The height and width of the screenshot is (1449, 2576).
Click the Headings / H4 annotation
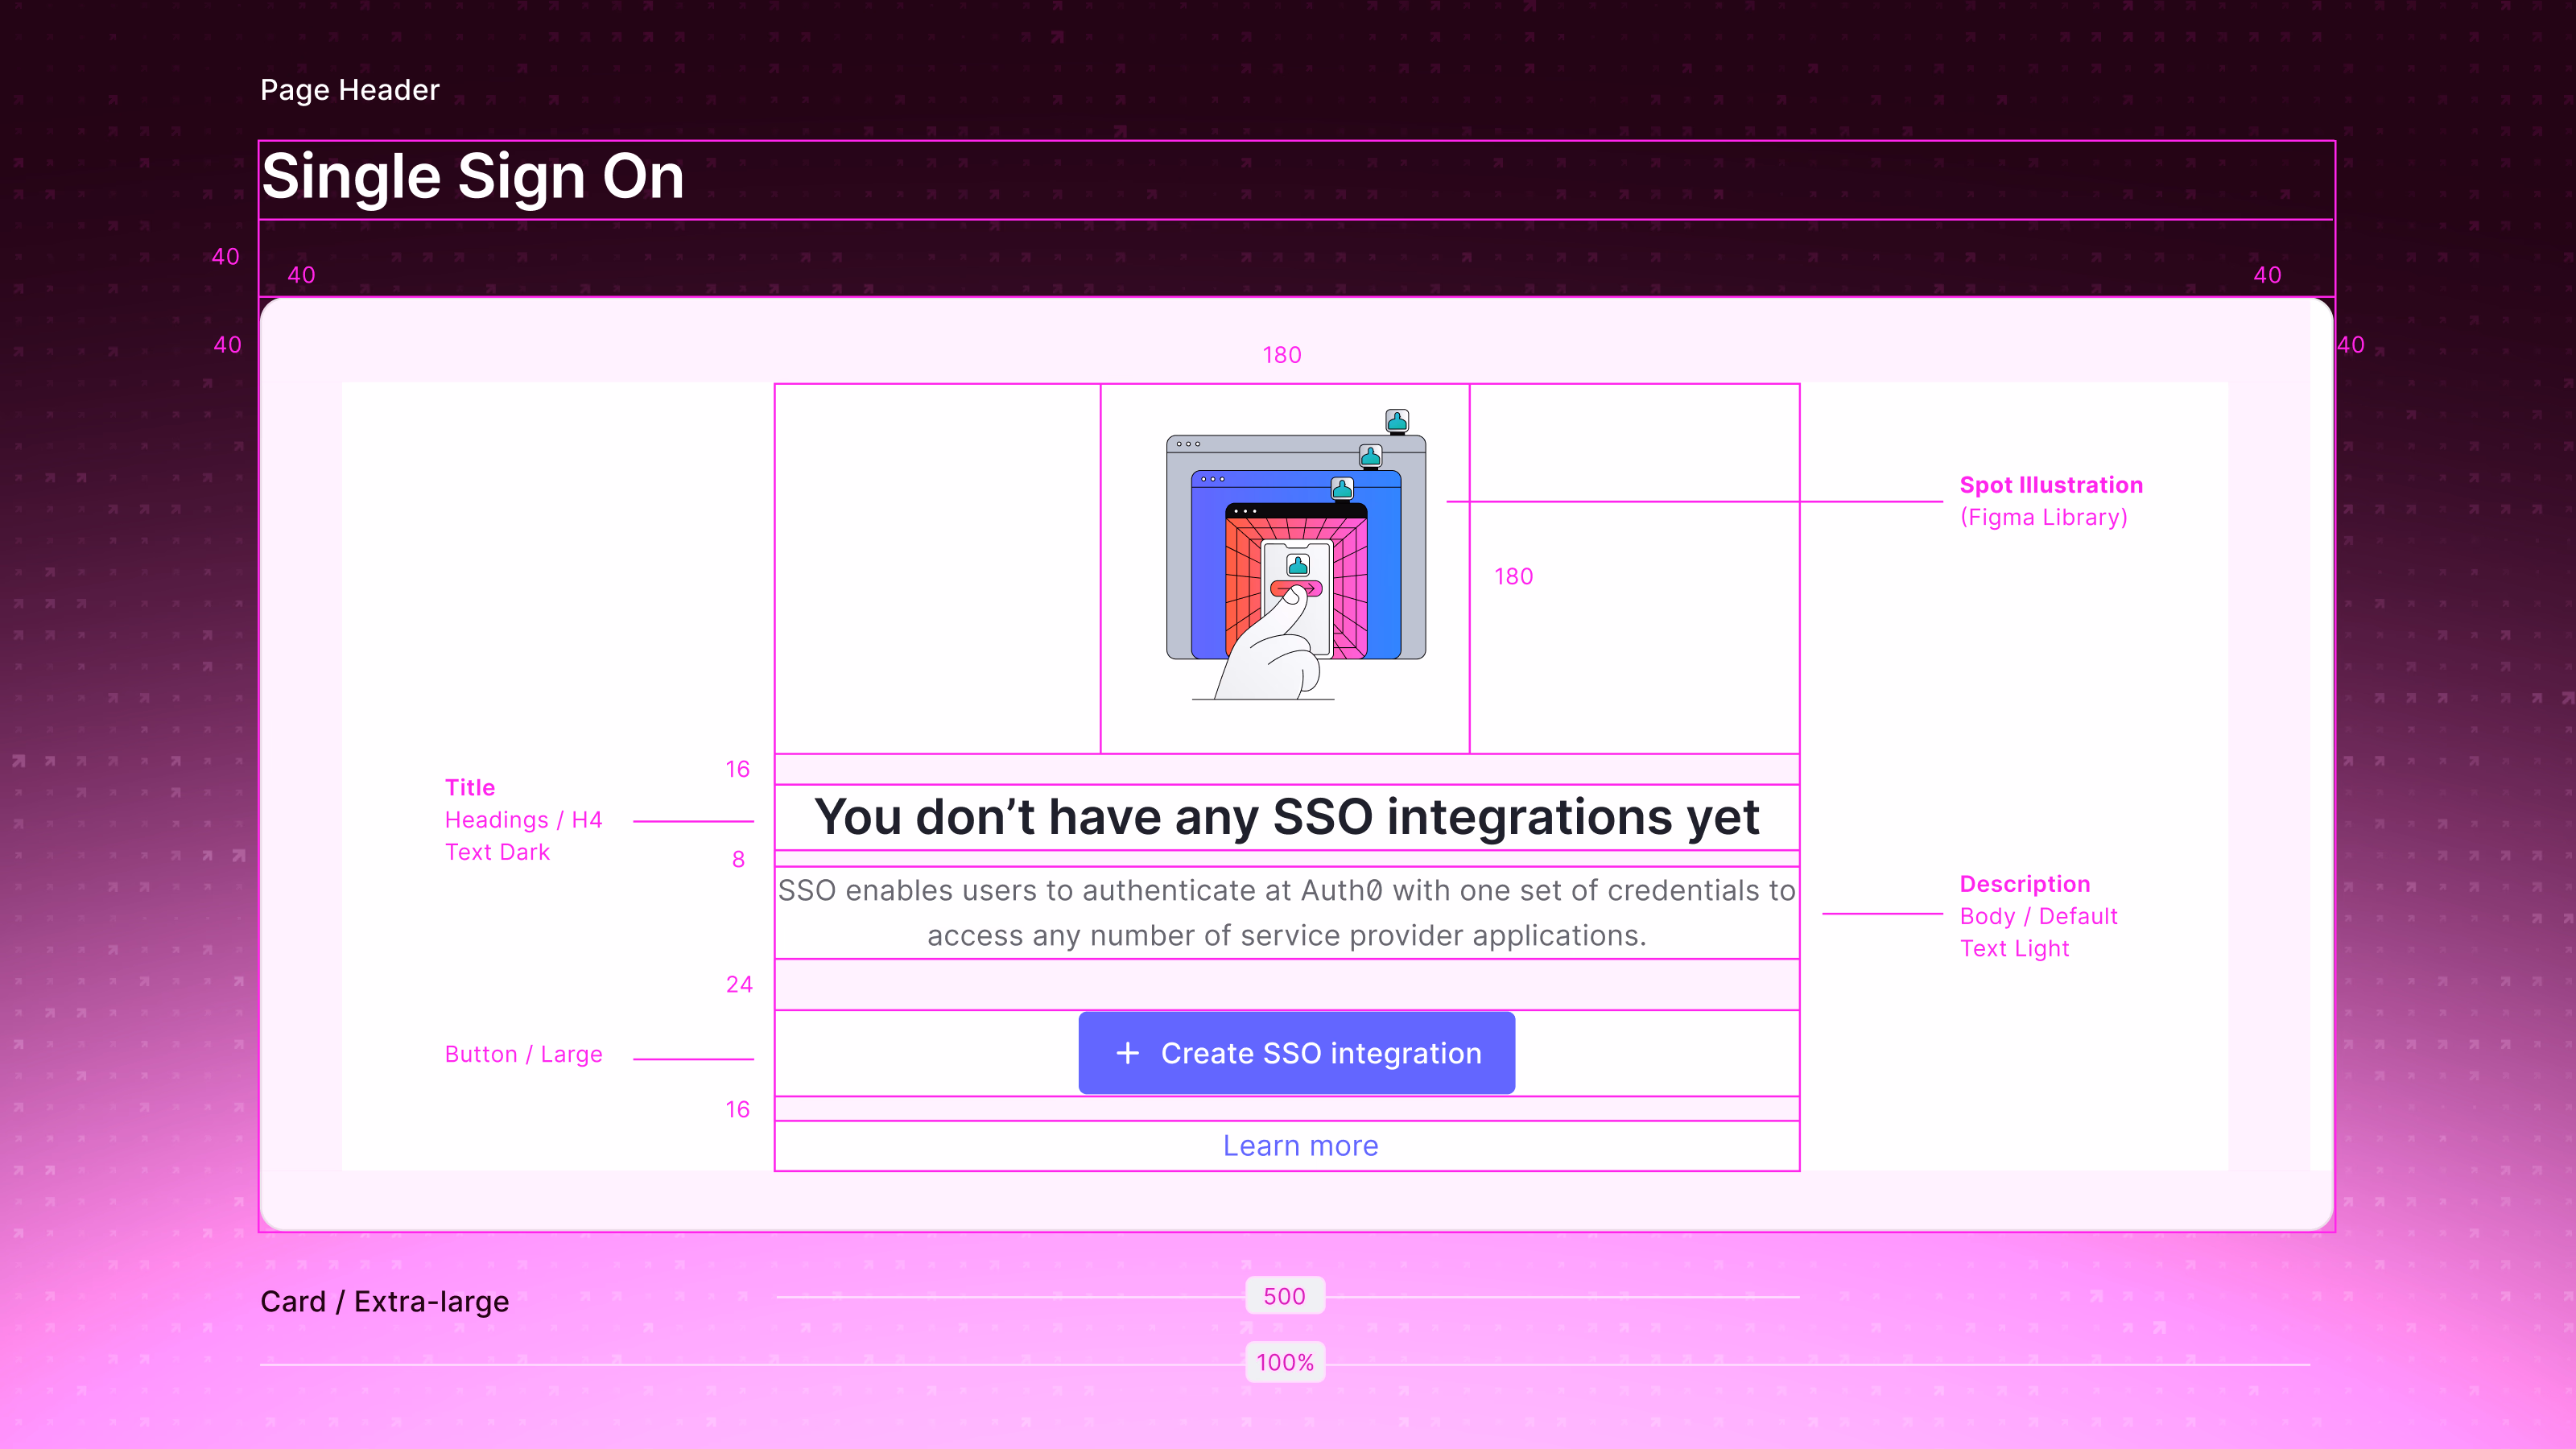tap(524, 820)
